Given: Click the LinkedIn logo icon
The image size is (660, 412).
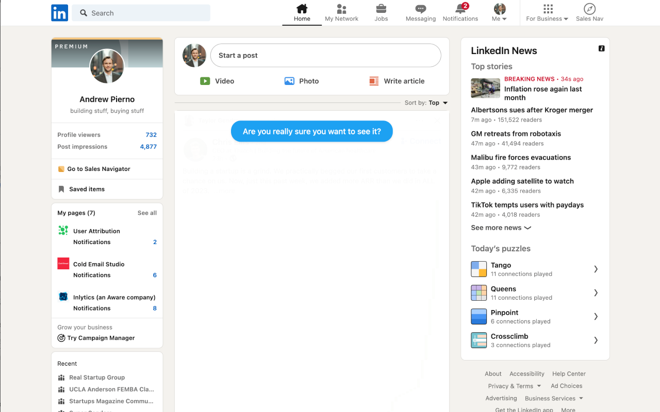Looking at the screenshot, I should tap(60, 13).
